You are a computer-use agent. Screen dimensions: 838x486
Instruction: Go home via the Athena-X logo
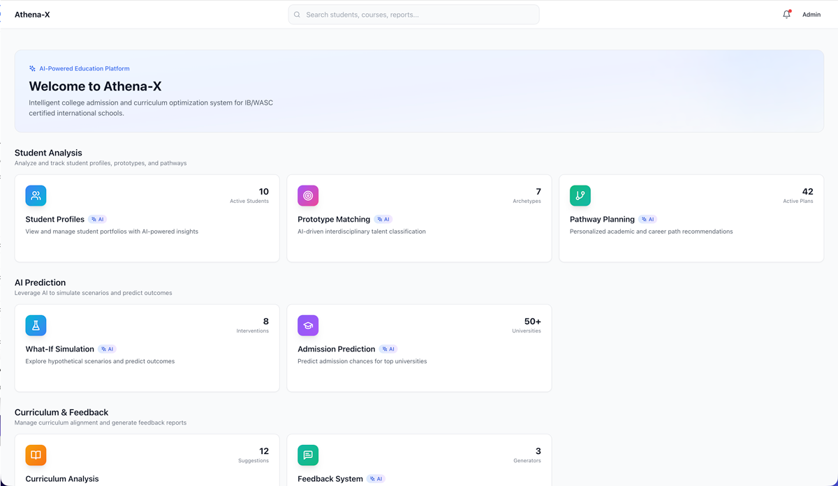pos(32,15)
